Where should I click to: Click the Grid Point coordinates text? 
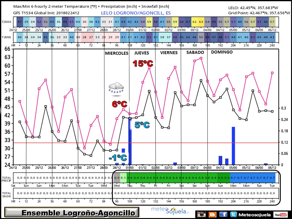pos(259,13)
